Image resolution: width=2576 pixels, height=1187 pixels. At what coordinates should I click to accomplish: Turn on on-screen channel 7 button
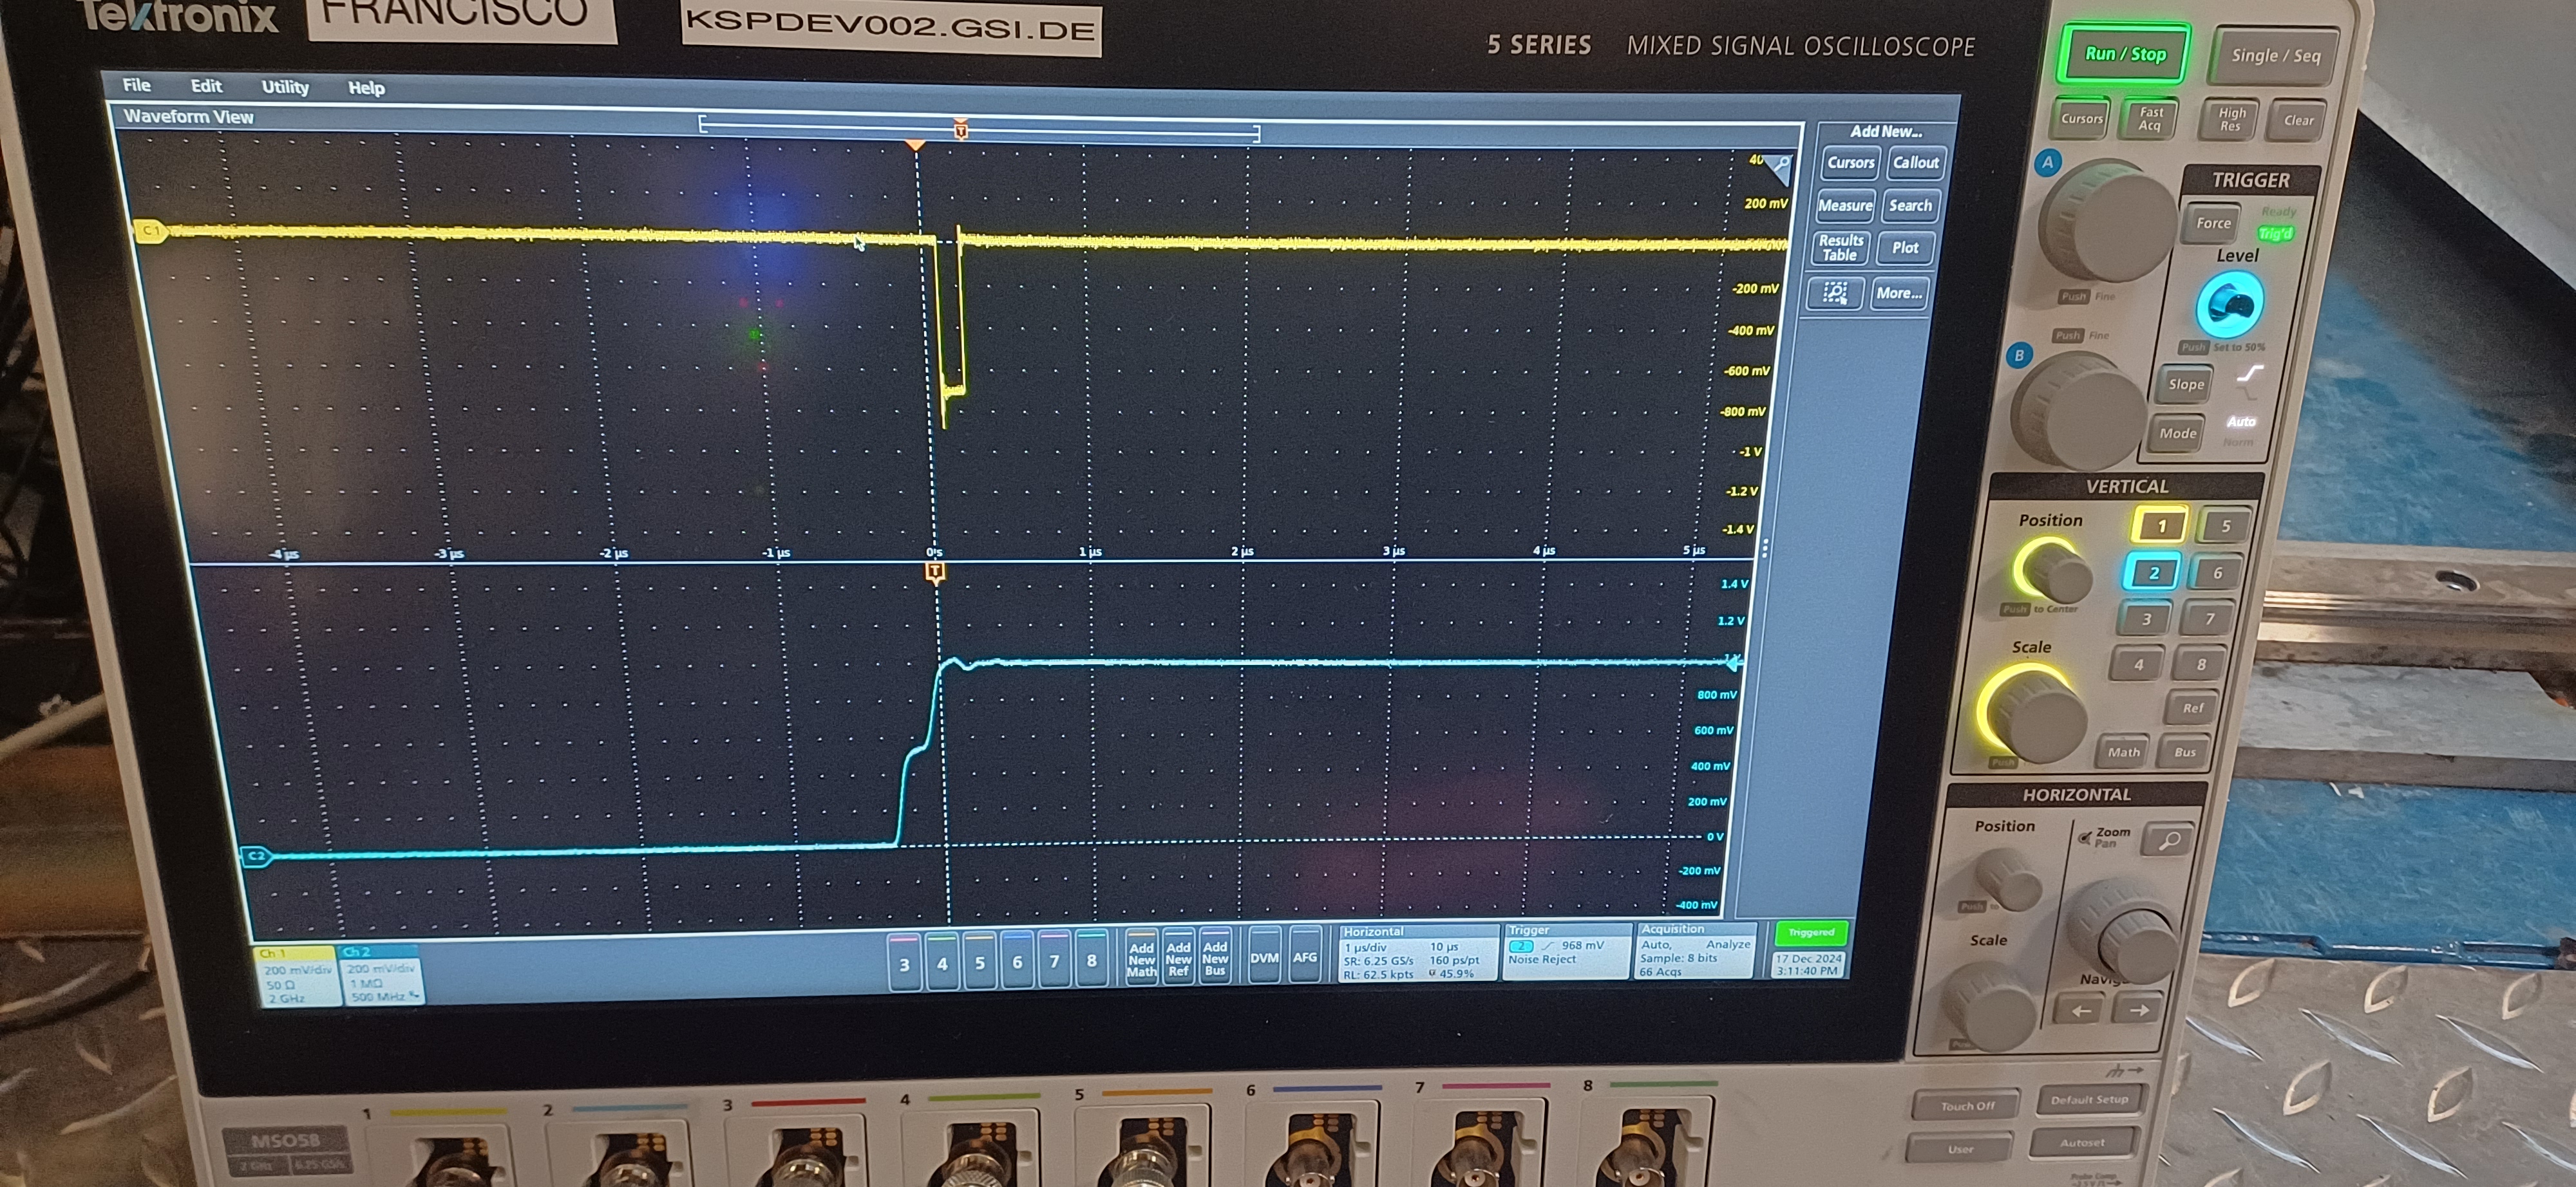(x=1054, y=960)
